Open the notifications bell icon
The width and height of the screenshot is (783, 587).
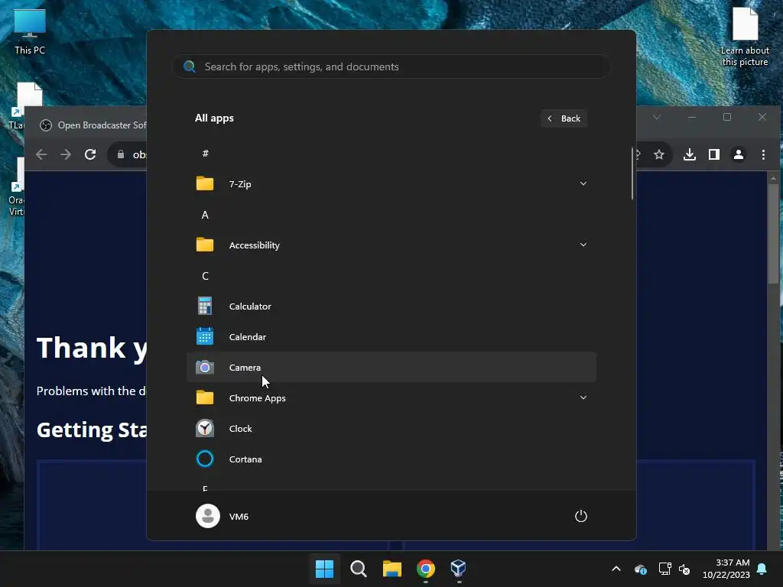click(762, 569)
